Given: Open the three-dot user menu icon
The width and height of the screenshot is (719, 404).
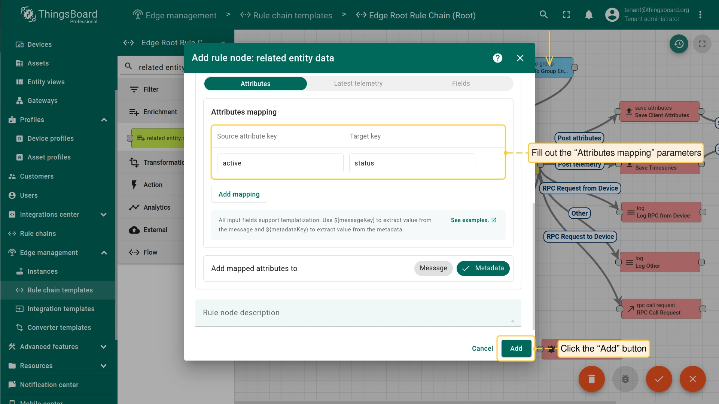Looking at the screenshot, I should tap(700, 15).
